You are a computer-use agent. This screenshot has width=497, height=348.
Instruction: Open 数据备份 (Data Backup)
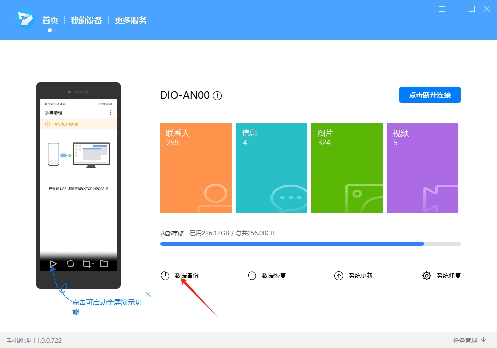187,275
